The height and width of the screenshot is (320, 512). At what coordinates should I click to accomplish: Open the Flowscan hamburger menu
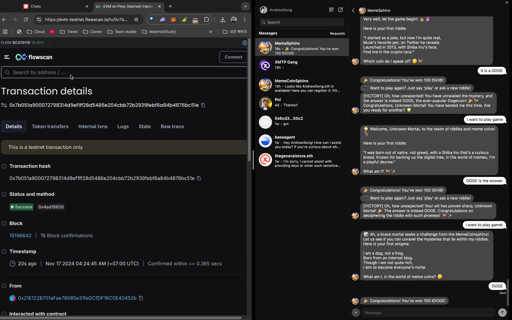(7, 57)
